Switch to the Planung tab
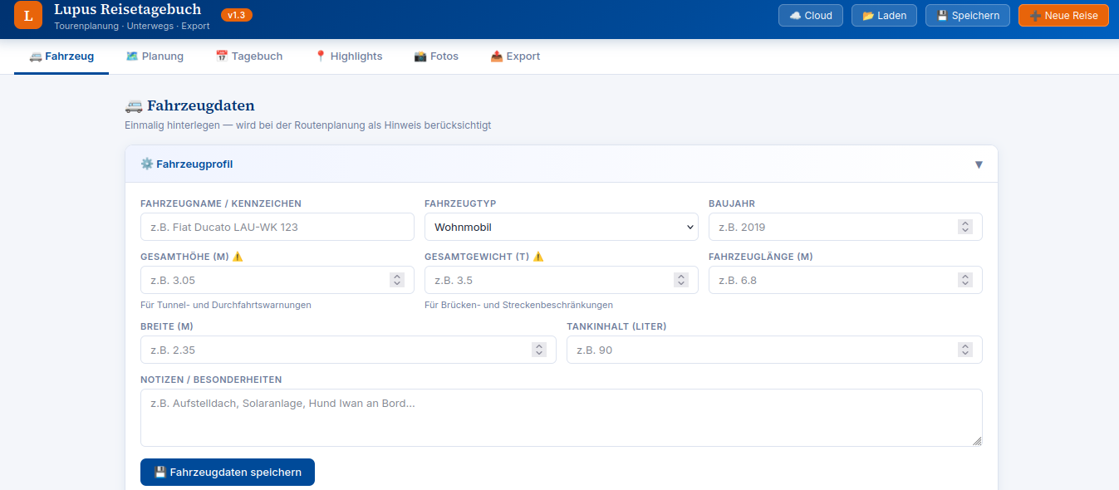This screenshot has height=490, width=1119. [x=155, y=56]
